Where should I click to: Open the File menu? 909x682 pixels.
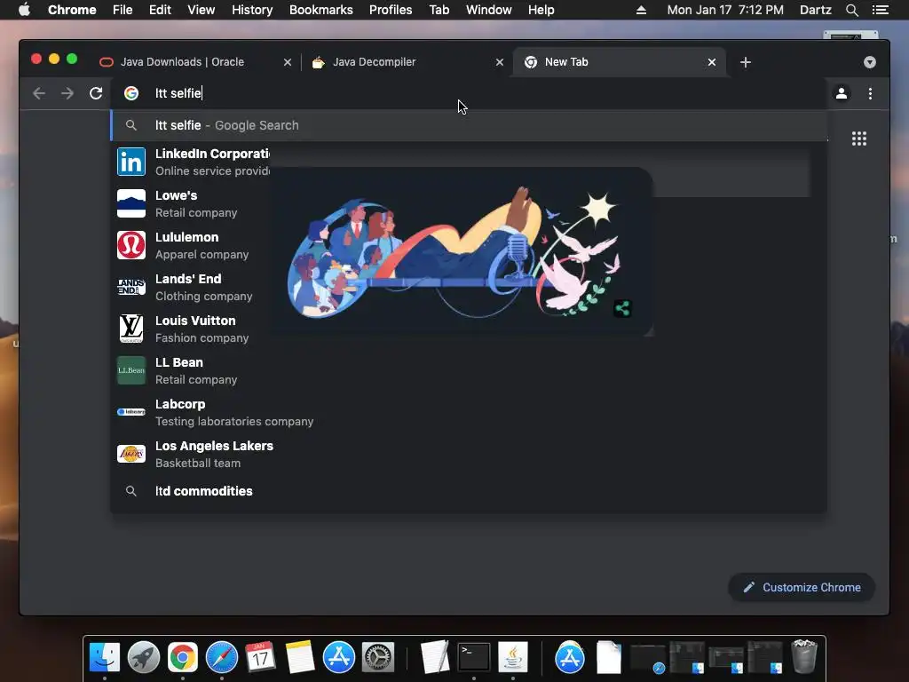[x=123, y=10]
